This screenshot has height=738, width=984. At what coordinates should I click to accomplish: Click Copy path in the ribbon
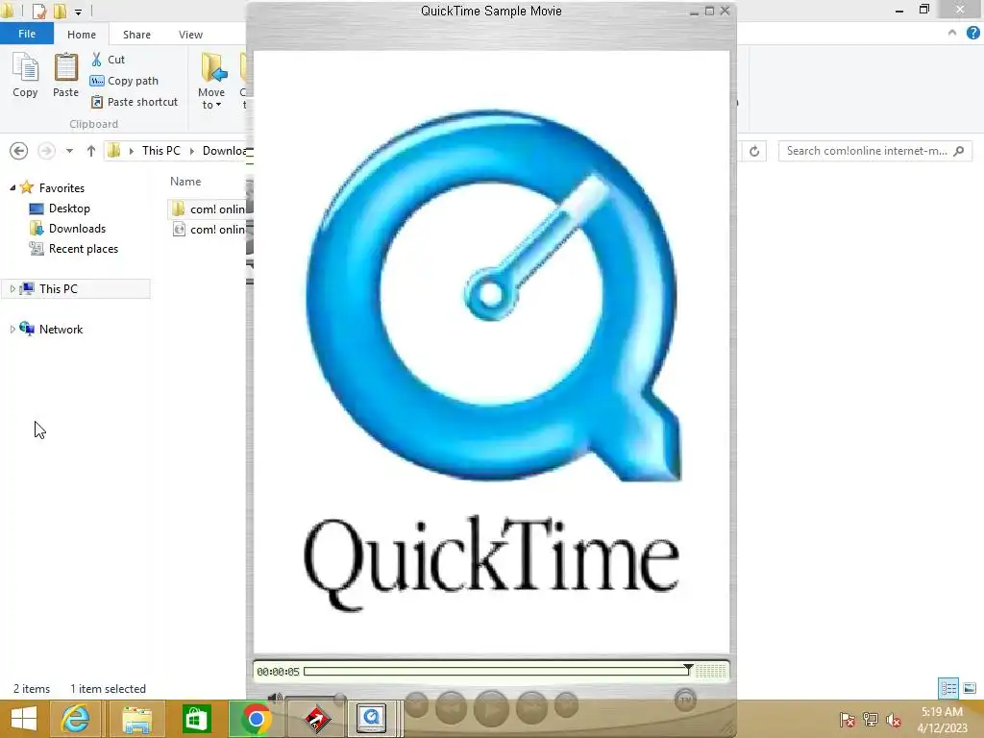point(124,81)
